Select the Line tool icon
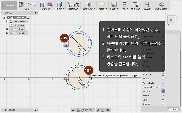Viewport: 182px width, 113px height. pyautogui.click(x=28, y=5)
